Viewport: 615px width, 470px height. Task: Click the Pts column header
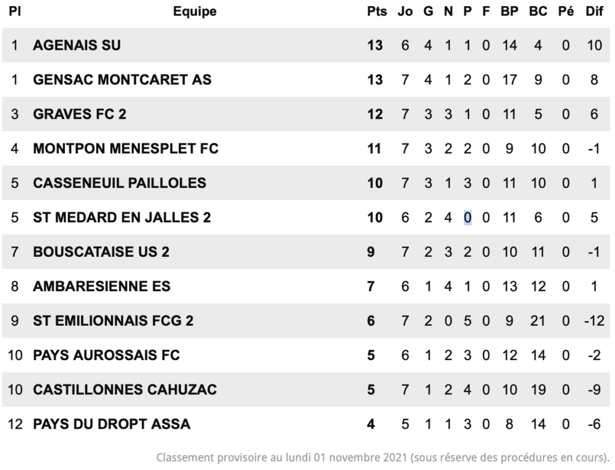point(377,11)
